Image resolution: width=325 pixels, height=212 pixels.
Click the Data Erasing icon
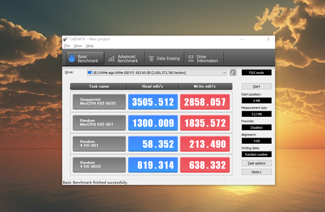pyautogui.click(x=151, y=58)
